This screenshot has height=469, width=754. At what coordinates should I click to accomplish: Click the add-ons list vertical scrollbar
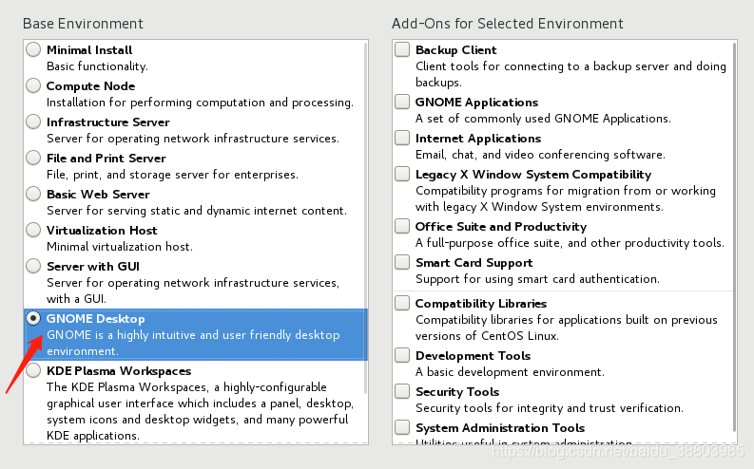click(x=733, y=237)
